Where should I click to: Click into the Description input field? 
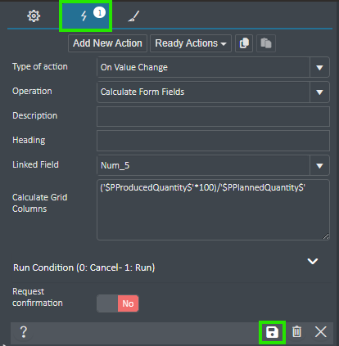213,116
